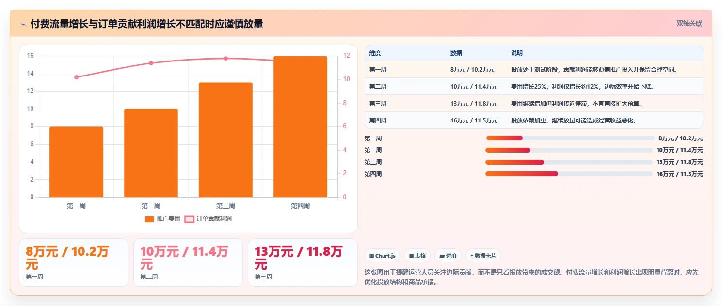Click the table cell 16万元 / 11.5万元

pyautogui.click(x=474, y=121)
